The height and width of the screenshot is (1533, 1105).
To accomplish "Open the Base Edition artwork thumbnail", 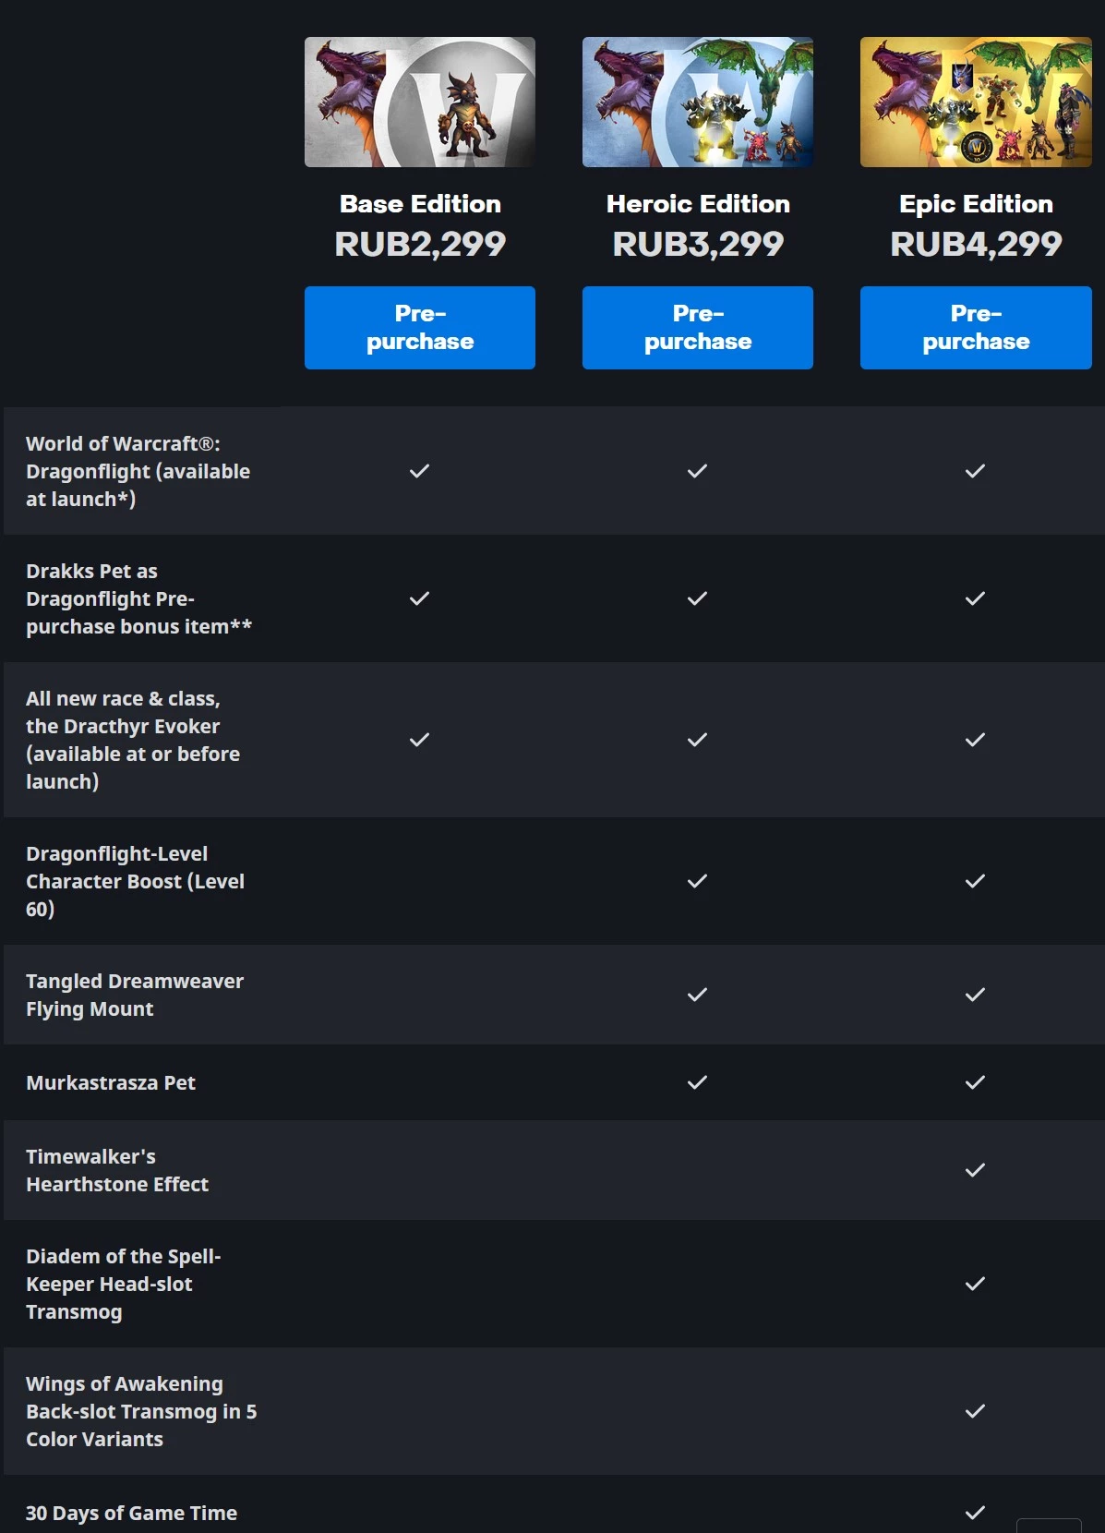I will pos(420,102).
